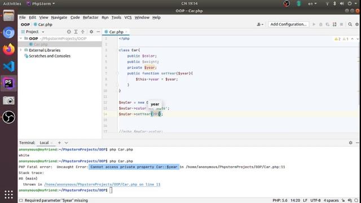The height and width of the screenshot is (203, 361).
Task: Open the Window menu
Action: click(x=142, y=17)
